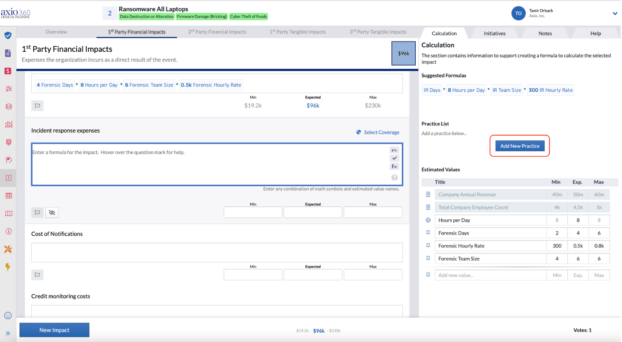Switch to the Notes tab

click(x=545, y=33)
